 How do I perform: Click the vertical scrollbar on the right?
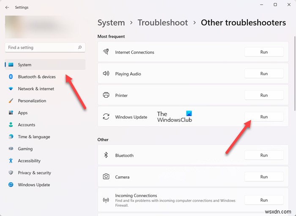pyautogui.click(x=295, y=73)
